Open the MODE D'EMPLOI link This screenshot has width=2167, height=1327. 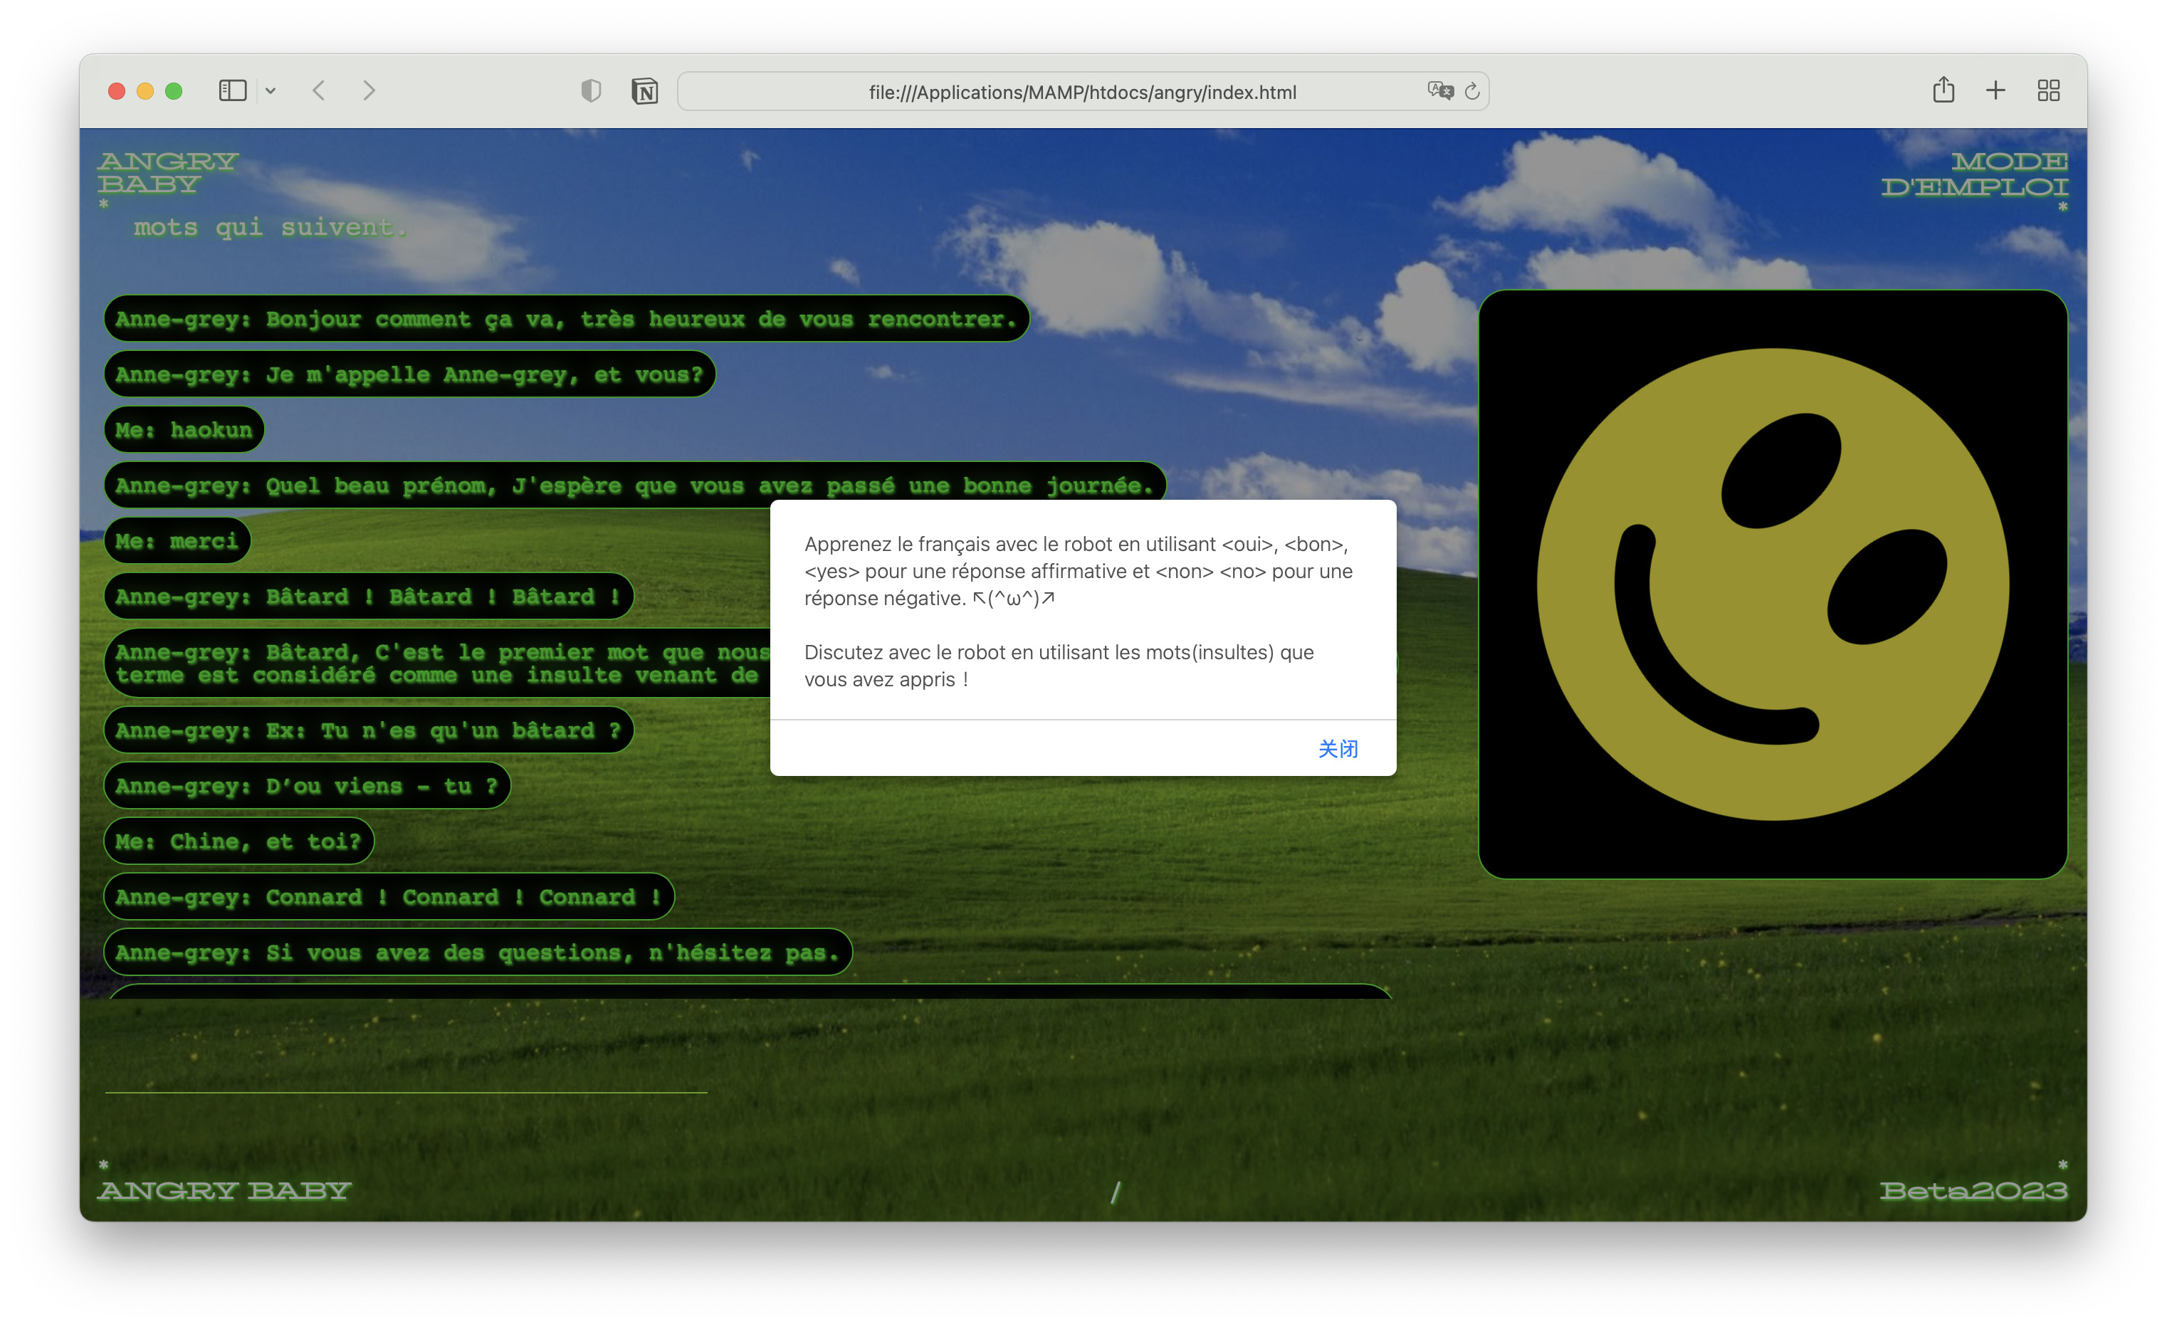pos(1974,174)
